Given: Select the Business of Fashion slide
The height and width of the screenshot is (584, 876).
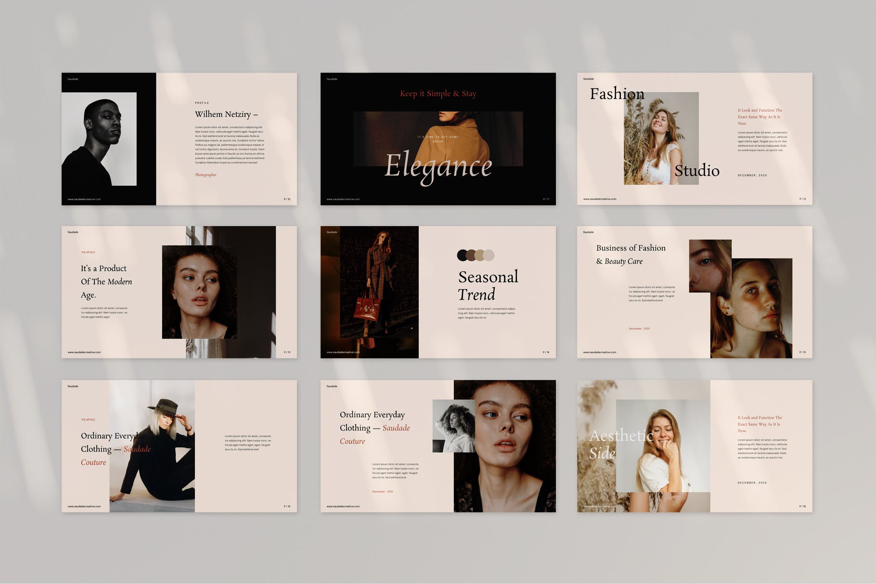Looking at the screenshot, I should coord(695,292).
